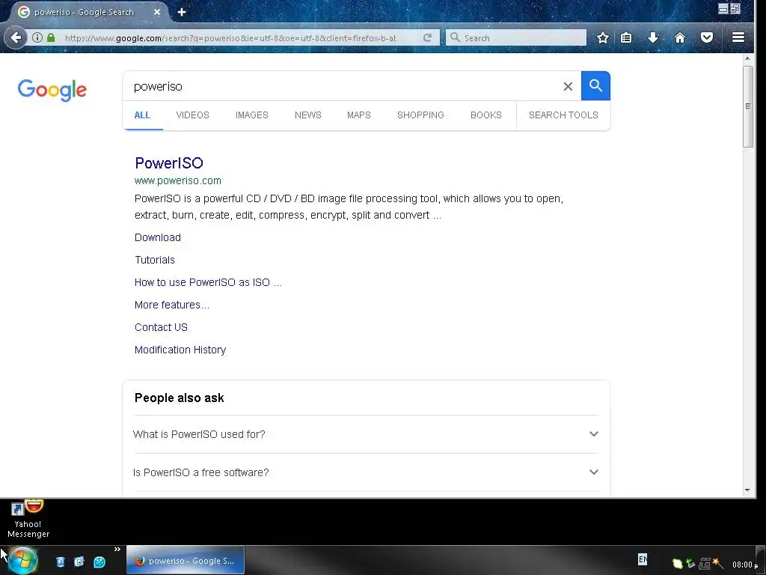The height and width of the screenshot is (575, 766).
Task: Switch to SHOPPING results tab
Action: pyautogui.click(x=420, y=115)
